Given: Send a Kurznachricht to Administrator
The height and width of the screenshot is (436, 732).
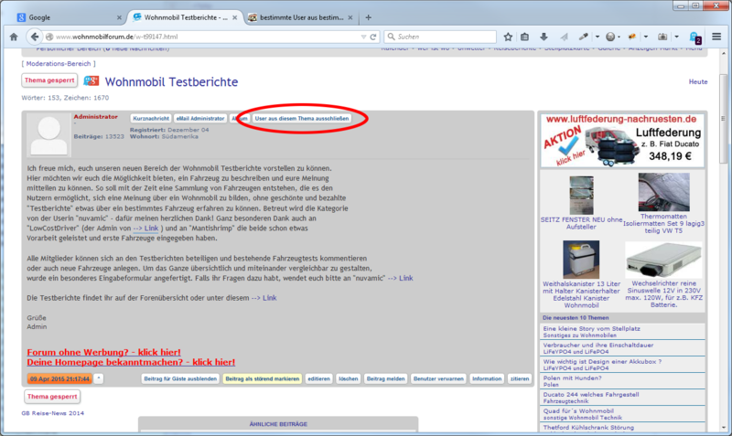Looking at the screenshot, I should (x=151, y=119).
